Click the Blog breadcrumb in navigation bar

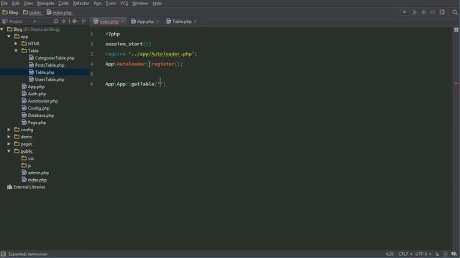10,13
